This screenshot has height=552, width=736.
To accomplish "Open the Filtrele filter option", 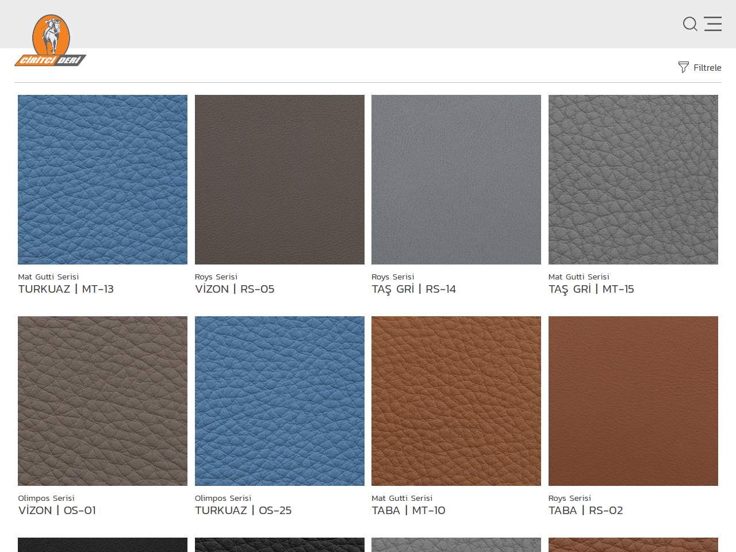I will [700, 67].
